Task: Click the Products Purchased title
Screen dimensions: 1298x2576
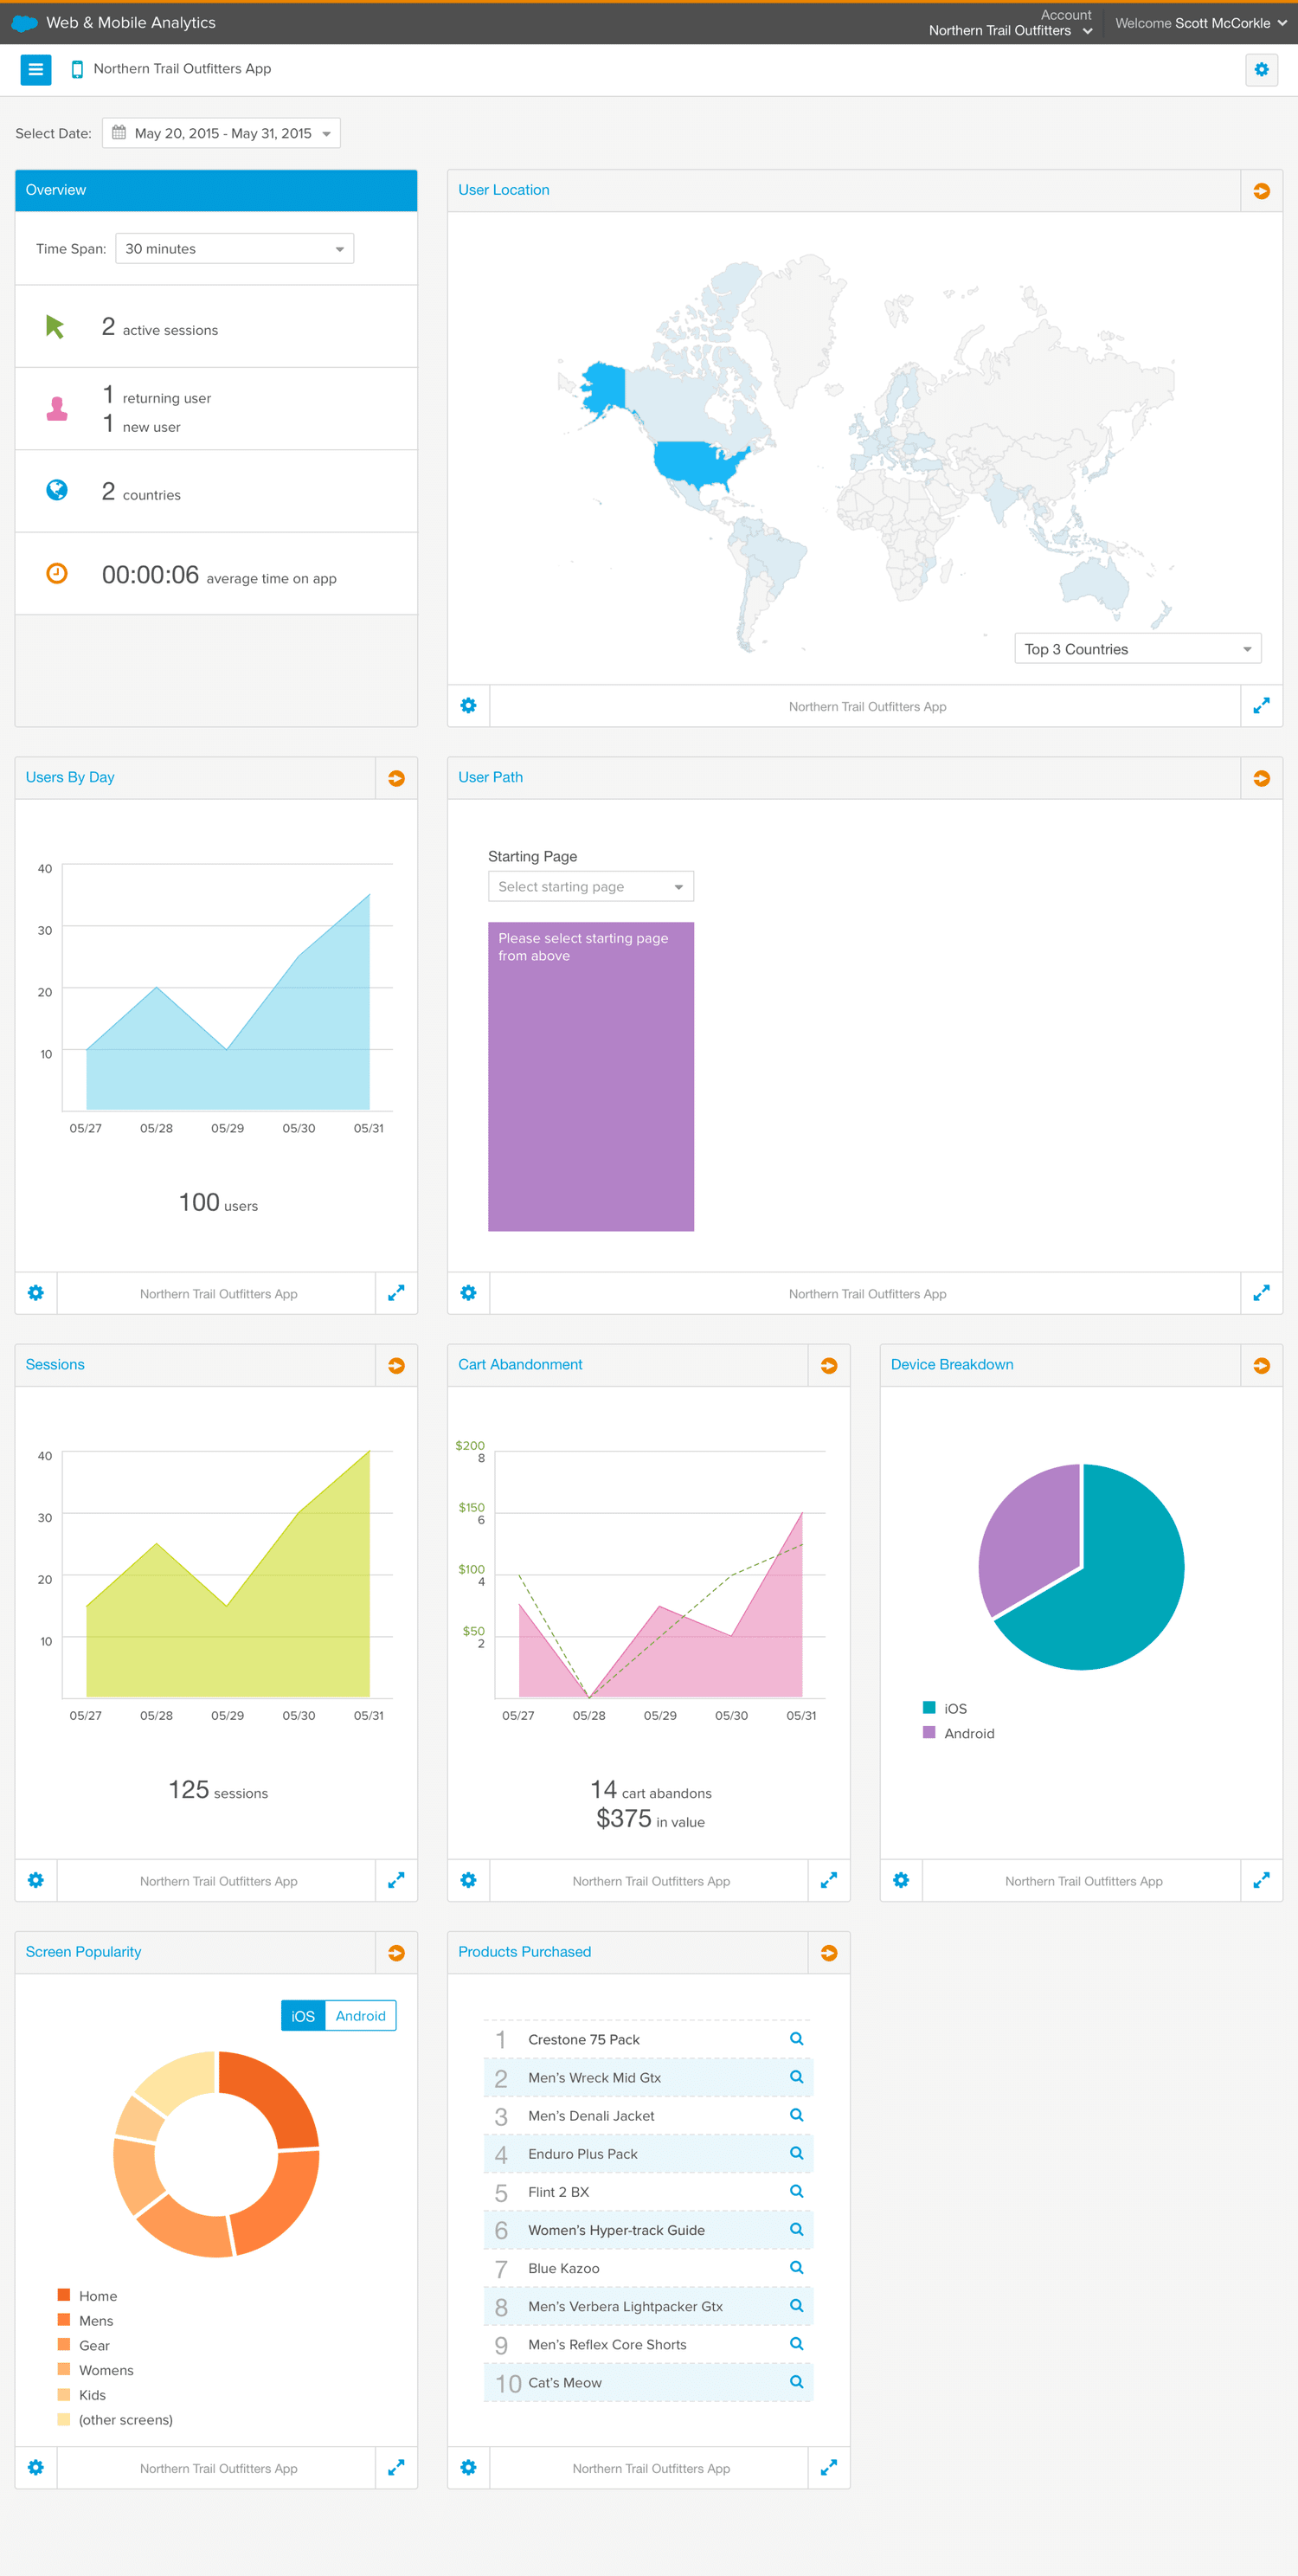Action: tap(524, 1951)
